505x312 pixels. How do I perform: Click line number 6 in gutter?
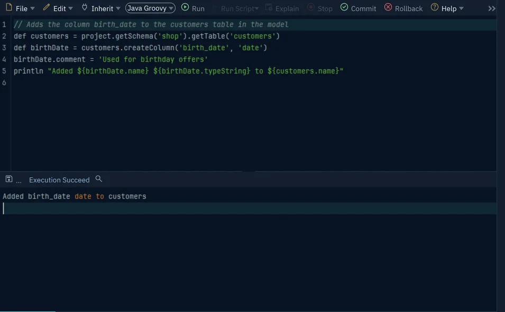[x=4, y=82]
